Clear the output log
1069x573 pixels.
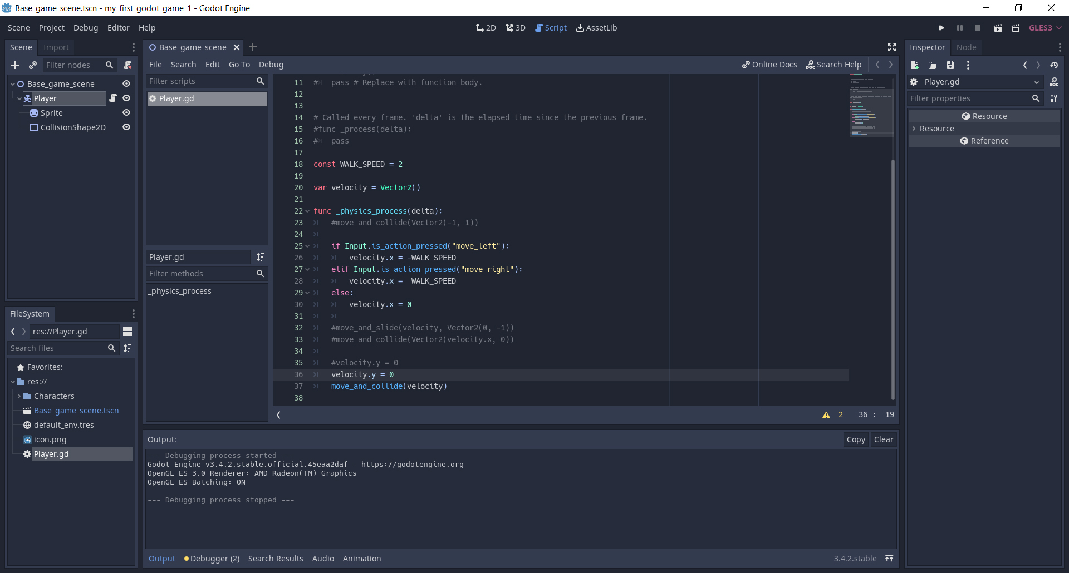tap(884, 439)
